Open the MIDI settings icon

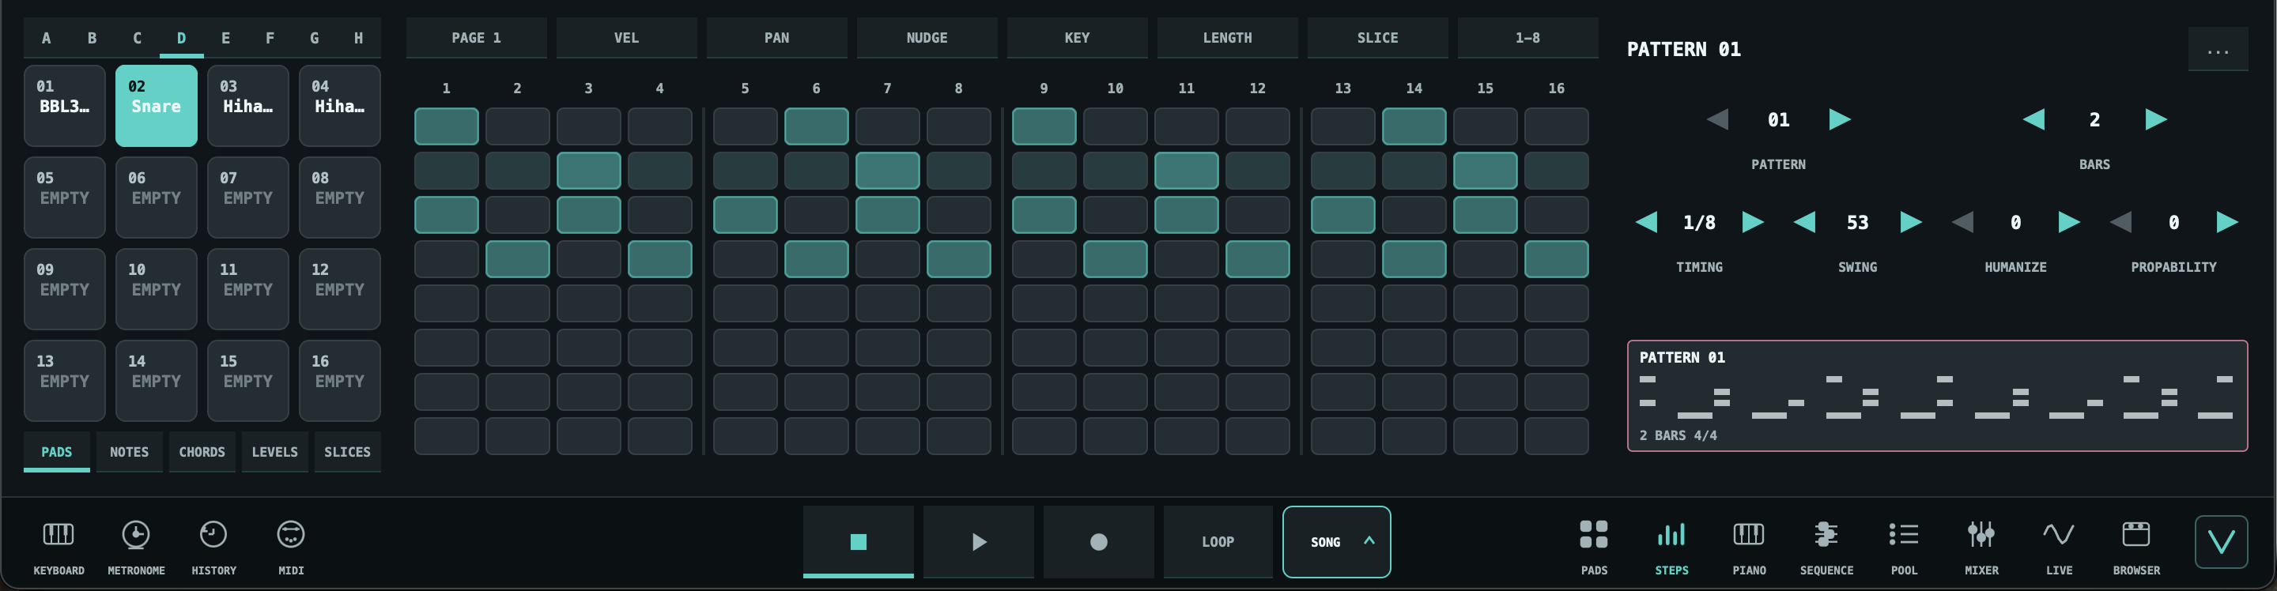pos(291,534)
